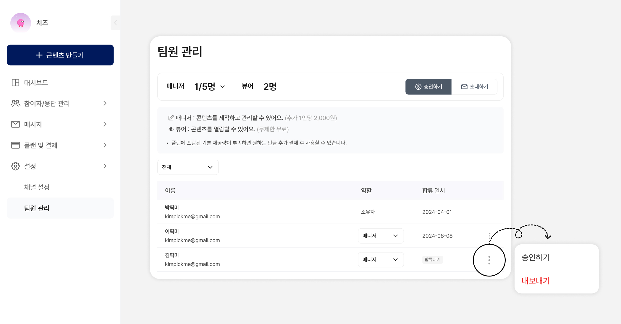
Task: Open the 이픽미 role dropdown
Action: tap(381, 236)
